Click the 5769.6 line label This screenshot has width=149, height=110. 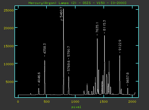[x=68, y=66]
